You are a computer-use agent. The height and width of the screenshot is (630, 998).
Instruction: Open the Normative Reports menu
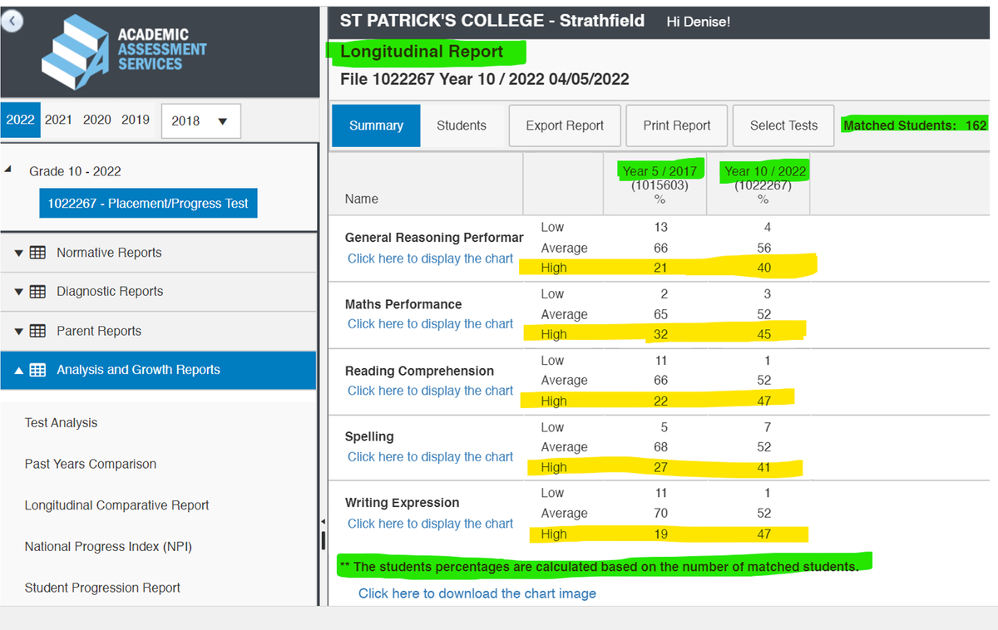[158, 253]
